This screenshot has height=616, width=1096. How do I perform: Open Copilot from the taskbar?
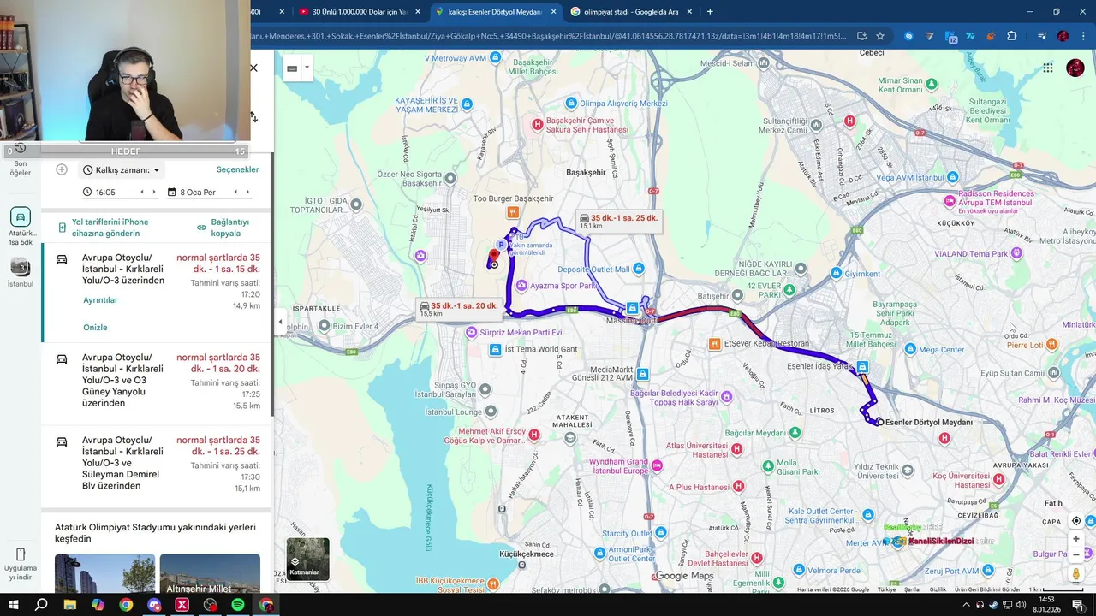pos(98,605)
